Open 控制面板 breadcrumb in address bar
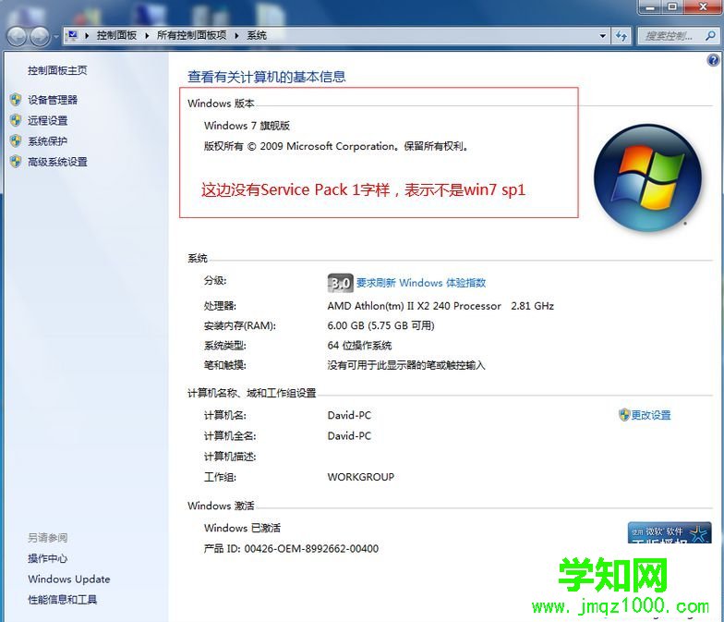The width and height of the screenshot is (724, 622). (x=116, y=35)
